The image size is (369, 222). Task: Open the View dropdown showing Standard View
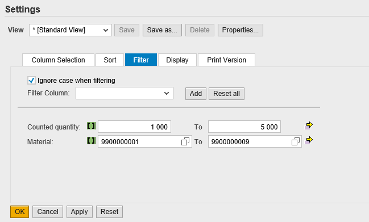tap(71, 30)
